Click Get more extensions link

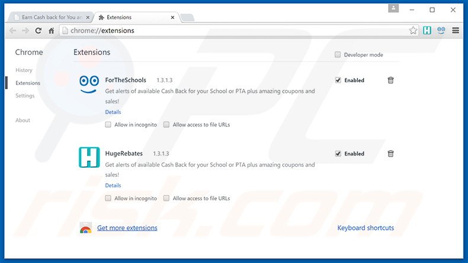coord(127,228)
